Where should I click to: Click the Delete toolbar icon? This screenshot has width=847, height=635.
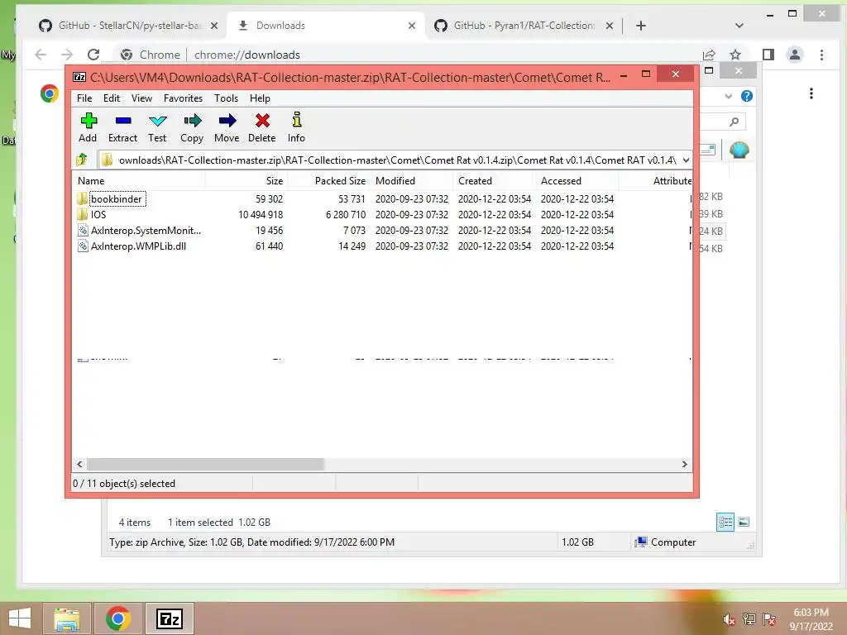click(262, 127)
